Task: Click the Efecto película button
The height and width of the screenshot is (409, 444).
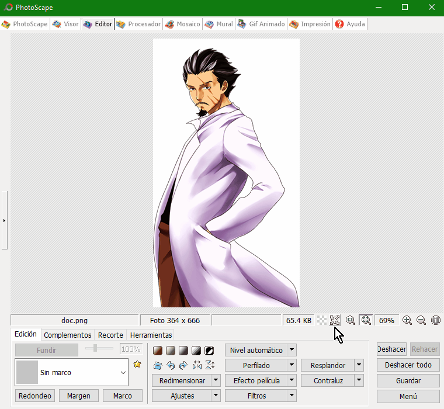Action: coord(256,380)
